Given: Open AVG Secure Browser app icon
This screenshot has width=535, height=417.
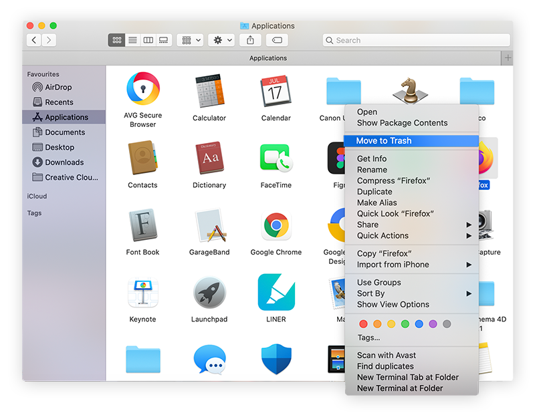Looking at the screenshot, I should coord(143,89).
